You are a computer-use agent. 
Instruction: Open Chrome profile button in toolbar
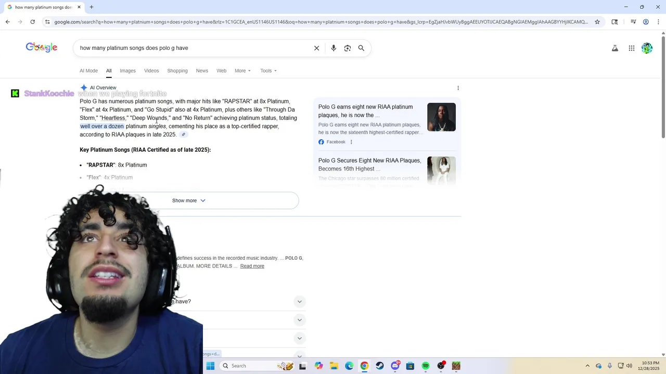646,22
